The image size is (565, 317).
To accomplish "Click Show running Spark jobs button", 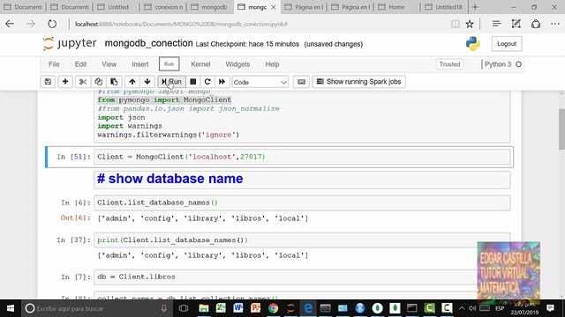I will (x=359, y=82).
